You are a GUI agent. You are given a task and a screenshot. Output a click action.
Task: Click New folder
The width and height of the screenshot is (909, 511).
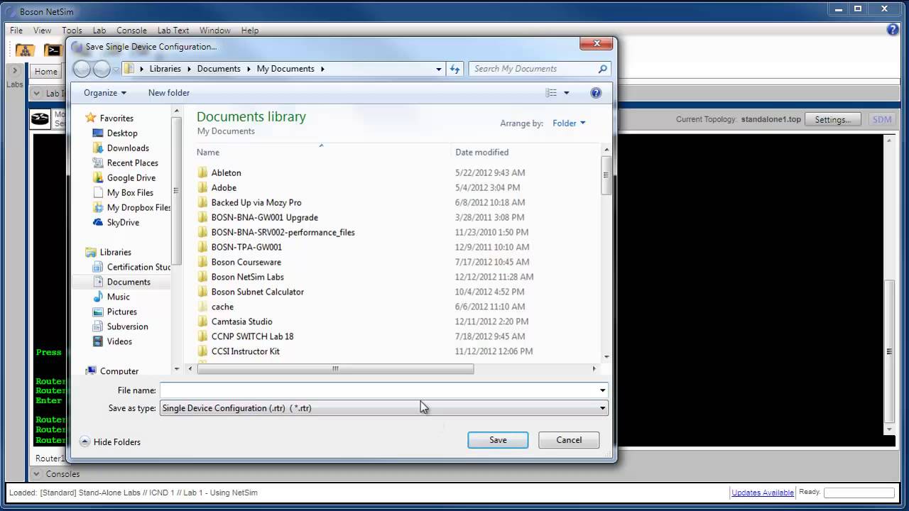click(x=168, y=92)
